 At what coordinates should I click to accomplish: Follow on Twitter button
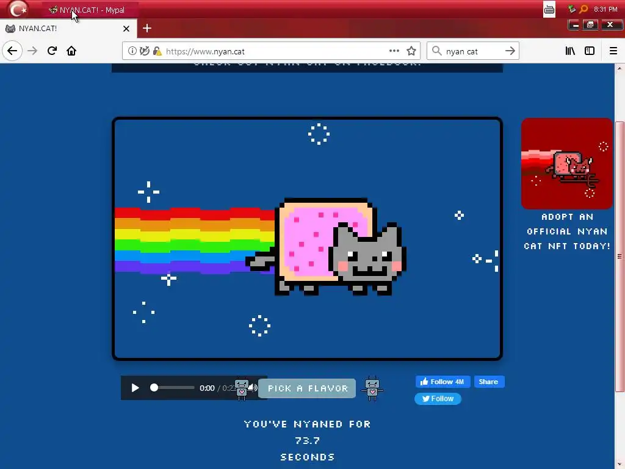pos(438,399)
